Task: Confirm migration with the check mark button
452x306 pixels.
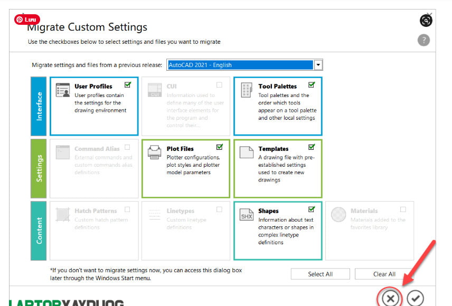Action: pos(416,298)
